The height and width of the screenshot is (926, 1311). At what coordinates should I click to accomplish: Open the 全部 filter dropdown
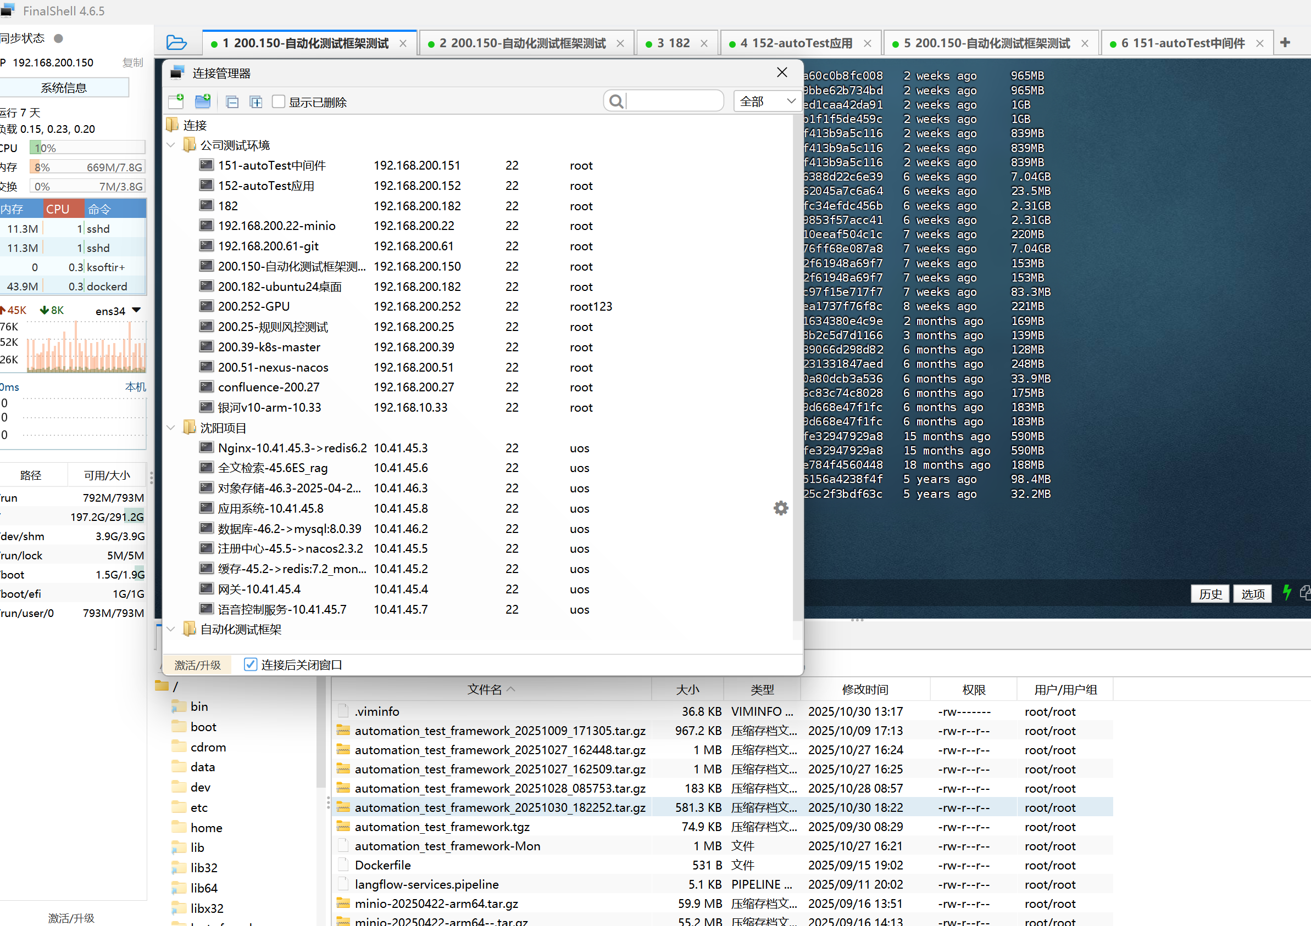[x=766, y=102]
